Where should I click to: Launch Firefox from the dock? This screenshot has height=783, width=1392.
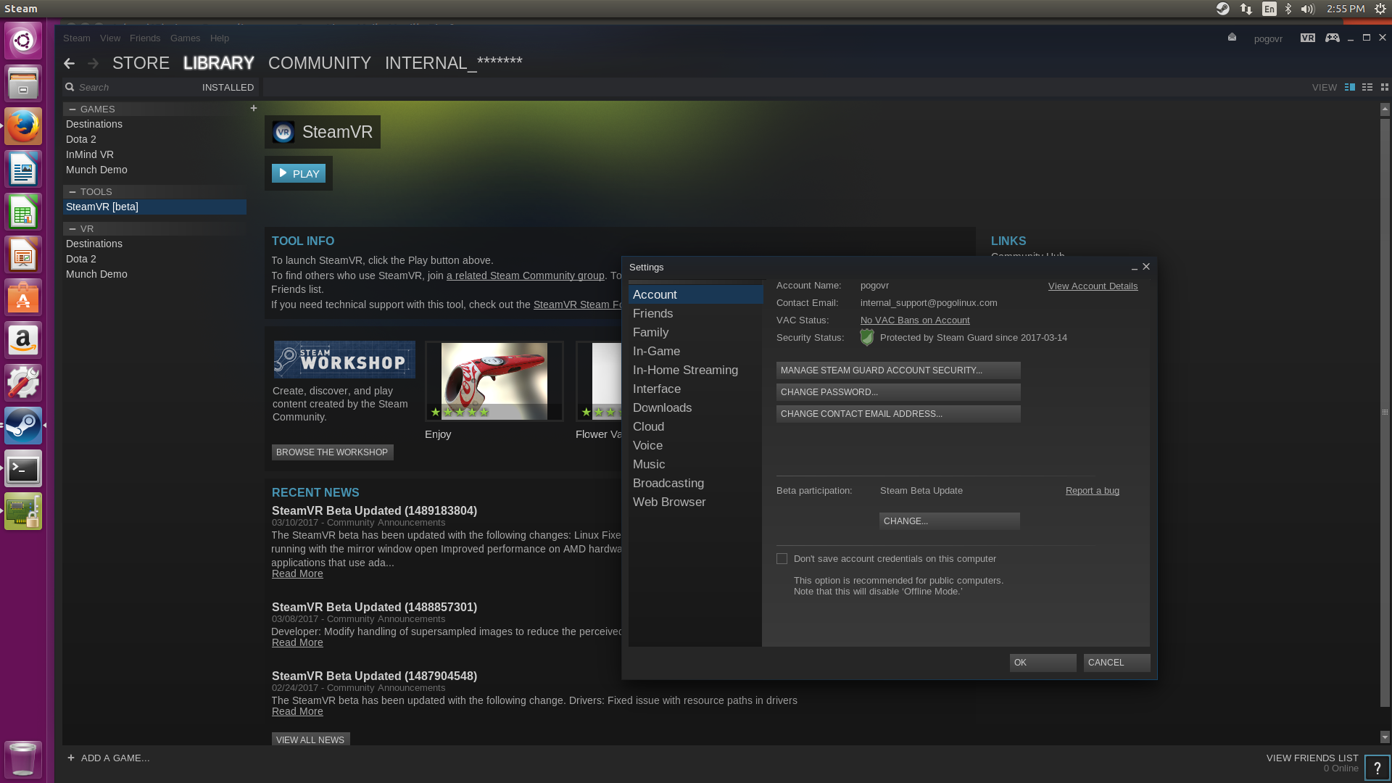coord(23,127)
